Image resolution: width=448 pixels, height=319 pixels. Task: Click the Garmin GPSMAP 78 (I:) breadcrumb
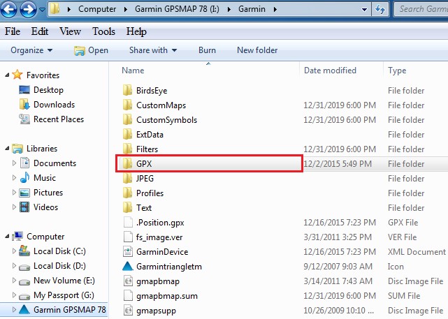click(177, 9)
